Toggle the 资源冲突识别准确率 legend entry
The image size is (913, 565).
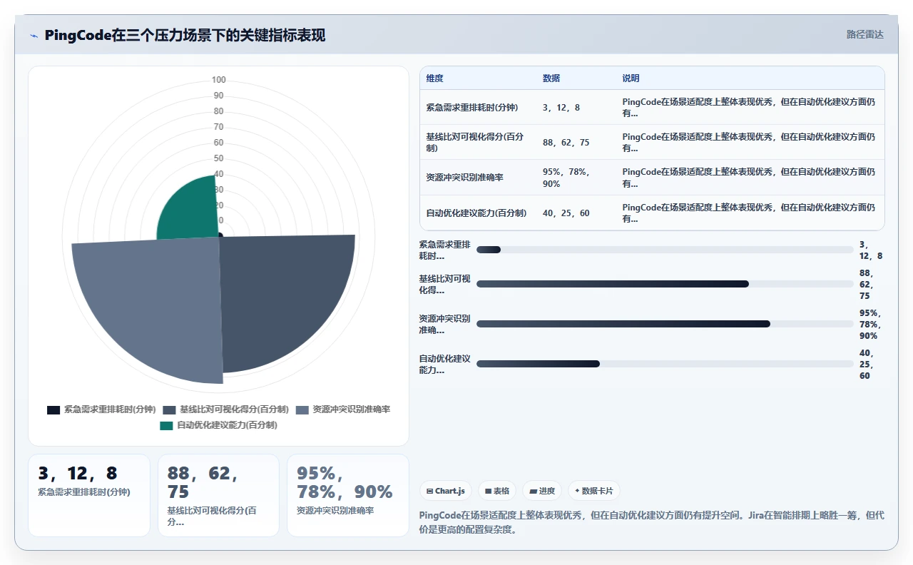pos(343,409)
